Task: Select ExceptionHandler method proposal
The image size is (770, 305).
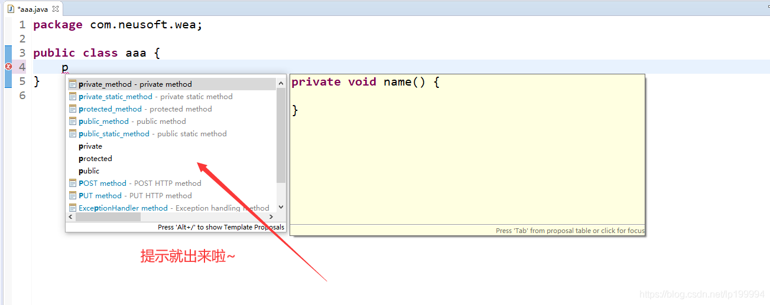Action: pyautogui.click(x=171, y=207)
